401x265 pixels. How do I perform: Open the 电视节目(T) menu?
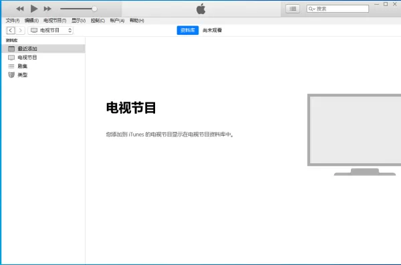click(x=55, y=21)
